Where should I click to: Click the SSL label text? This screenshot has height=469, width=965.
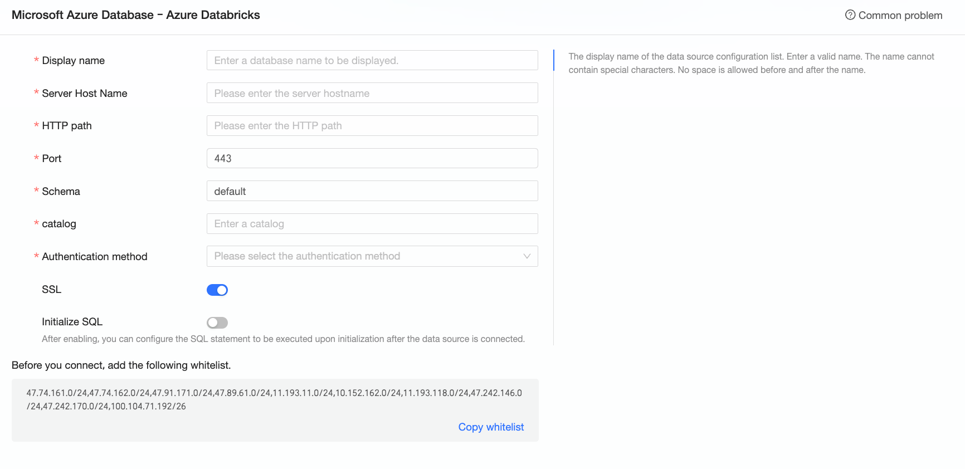[51, 290]
